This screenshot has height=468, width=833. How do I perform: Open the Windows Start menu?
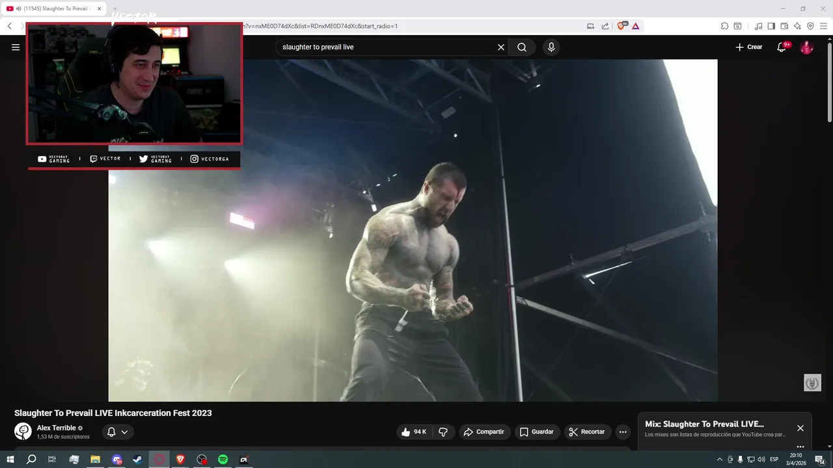pyautogui.click(x=10, y=459)
